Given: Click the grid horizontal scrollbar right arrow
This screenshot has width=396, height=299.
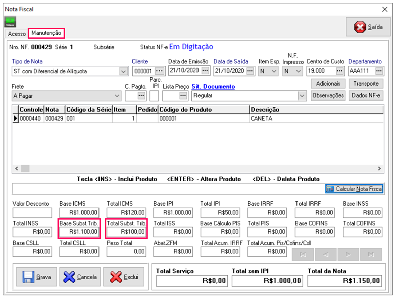Looking at the screenshot, I should [x=379, y=169].
